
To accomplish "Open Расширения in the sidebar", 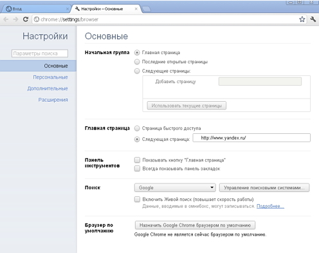I will (x=53, y=100).
